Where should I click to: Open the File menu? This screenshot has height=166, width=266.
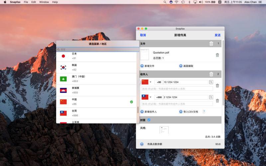tap(26, 2)
